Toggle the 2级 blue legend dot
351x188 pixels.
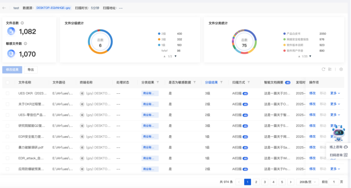point(159,34)
